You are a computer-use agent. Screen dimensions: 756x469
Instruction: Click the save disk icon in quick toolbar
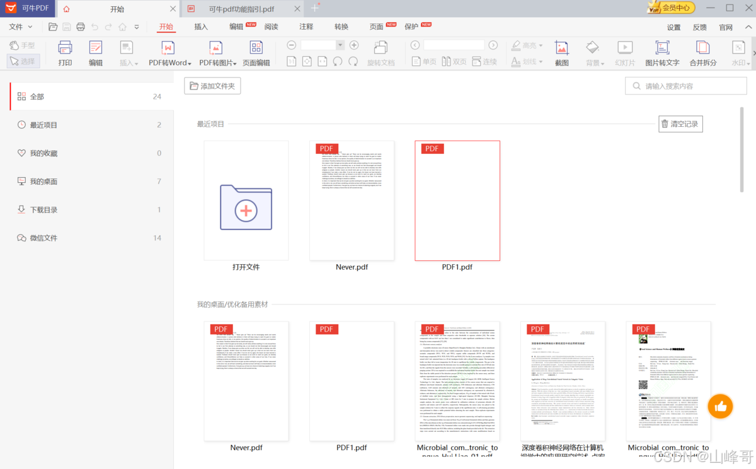67,27
